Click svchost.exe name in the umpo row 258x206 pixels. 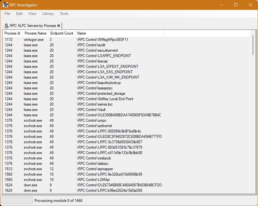point(33,120)
